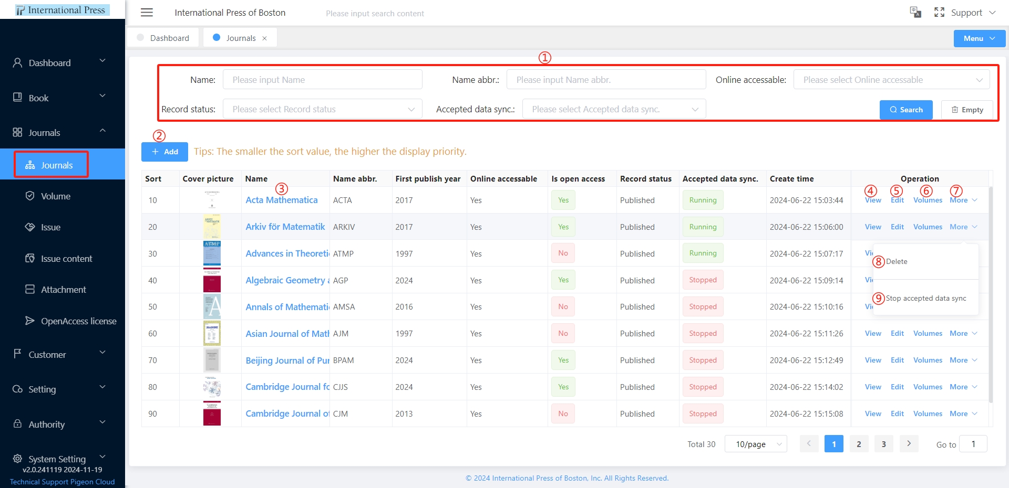Click the Setting icon in sidebar

pyautogui.click(x=17, y=389)
